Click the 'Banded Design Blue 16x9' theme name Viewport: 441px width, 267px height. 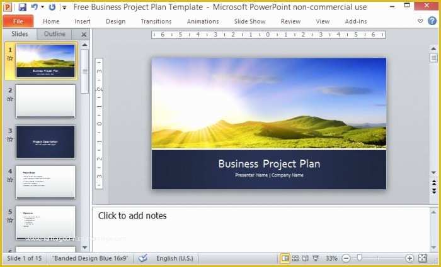[90, 258]
